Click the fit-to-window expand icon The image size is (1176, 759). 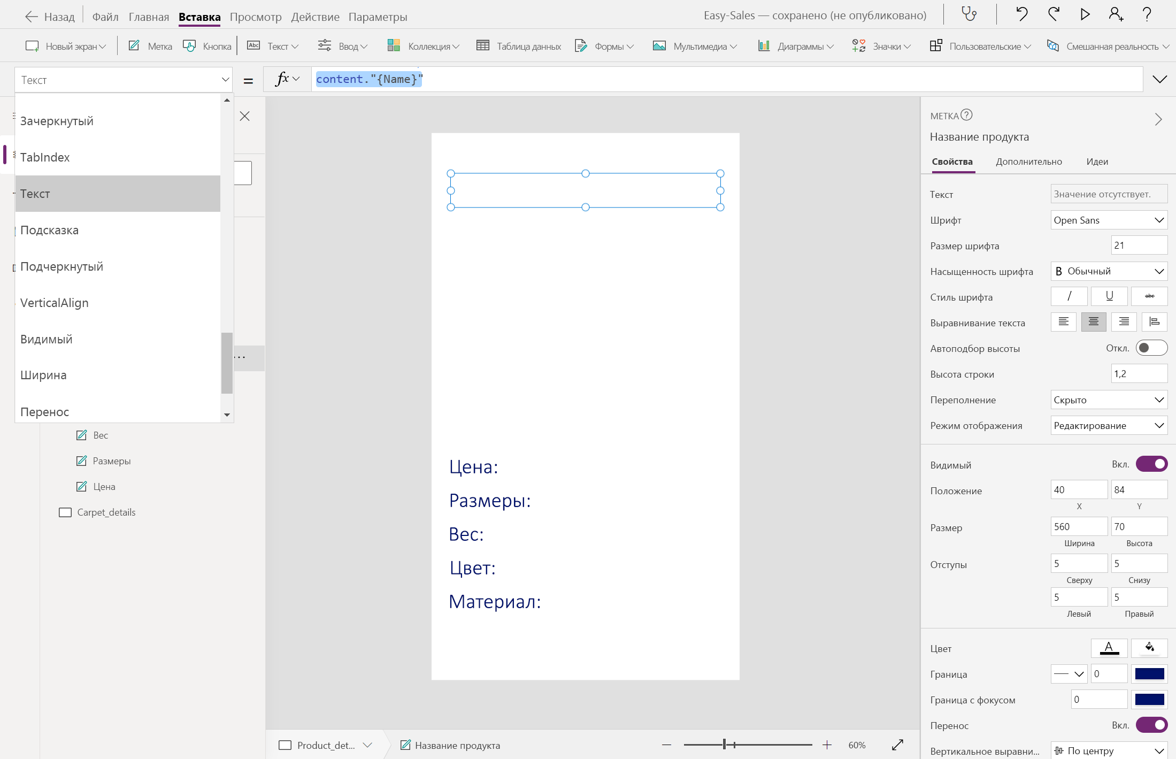[x=897, y=745]
